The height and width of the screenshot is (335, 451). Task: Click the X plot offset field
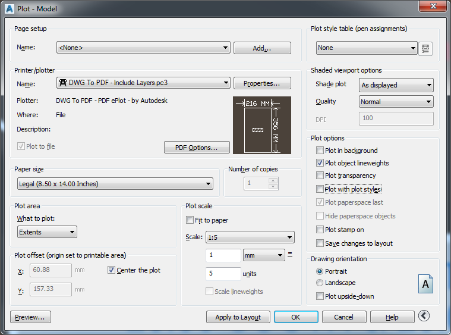pos(51,270)
